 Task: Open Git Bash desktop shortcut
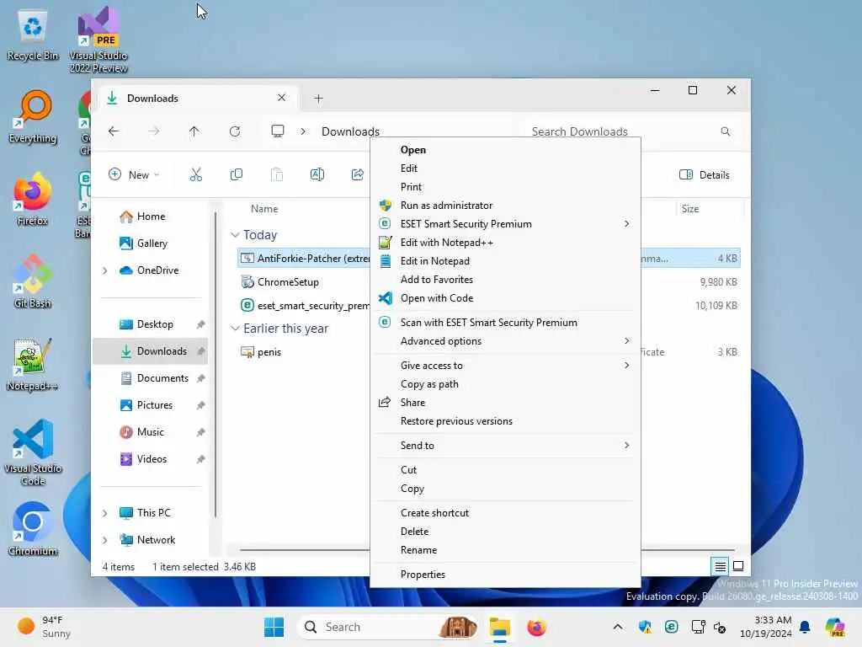tap(33, 282)
